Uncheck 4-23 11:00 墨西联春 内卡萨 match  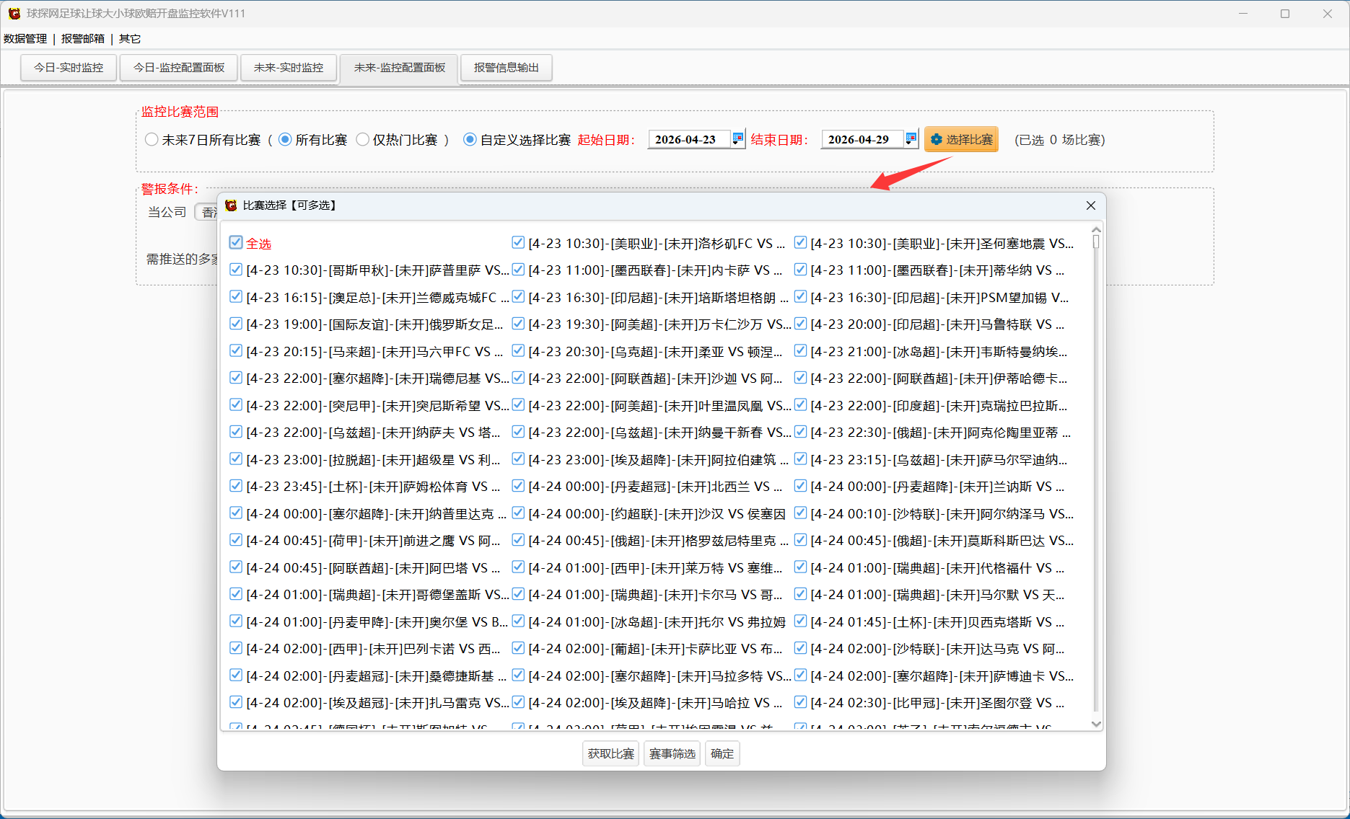518,270
